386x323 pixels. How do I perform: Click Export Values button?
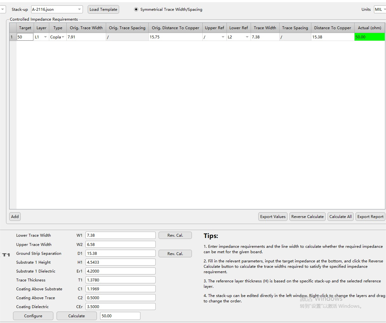[273, 217]
